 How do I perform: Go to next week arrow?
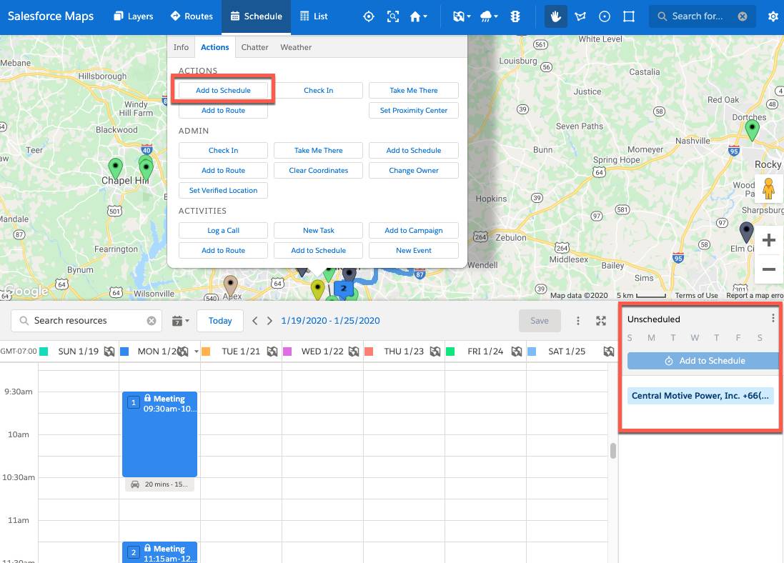tap(269, 321)
